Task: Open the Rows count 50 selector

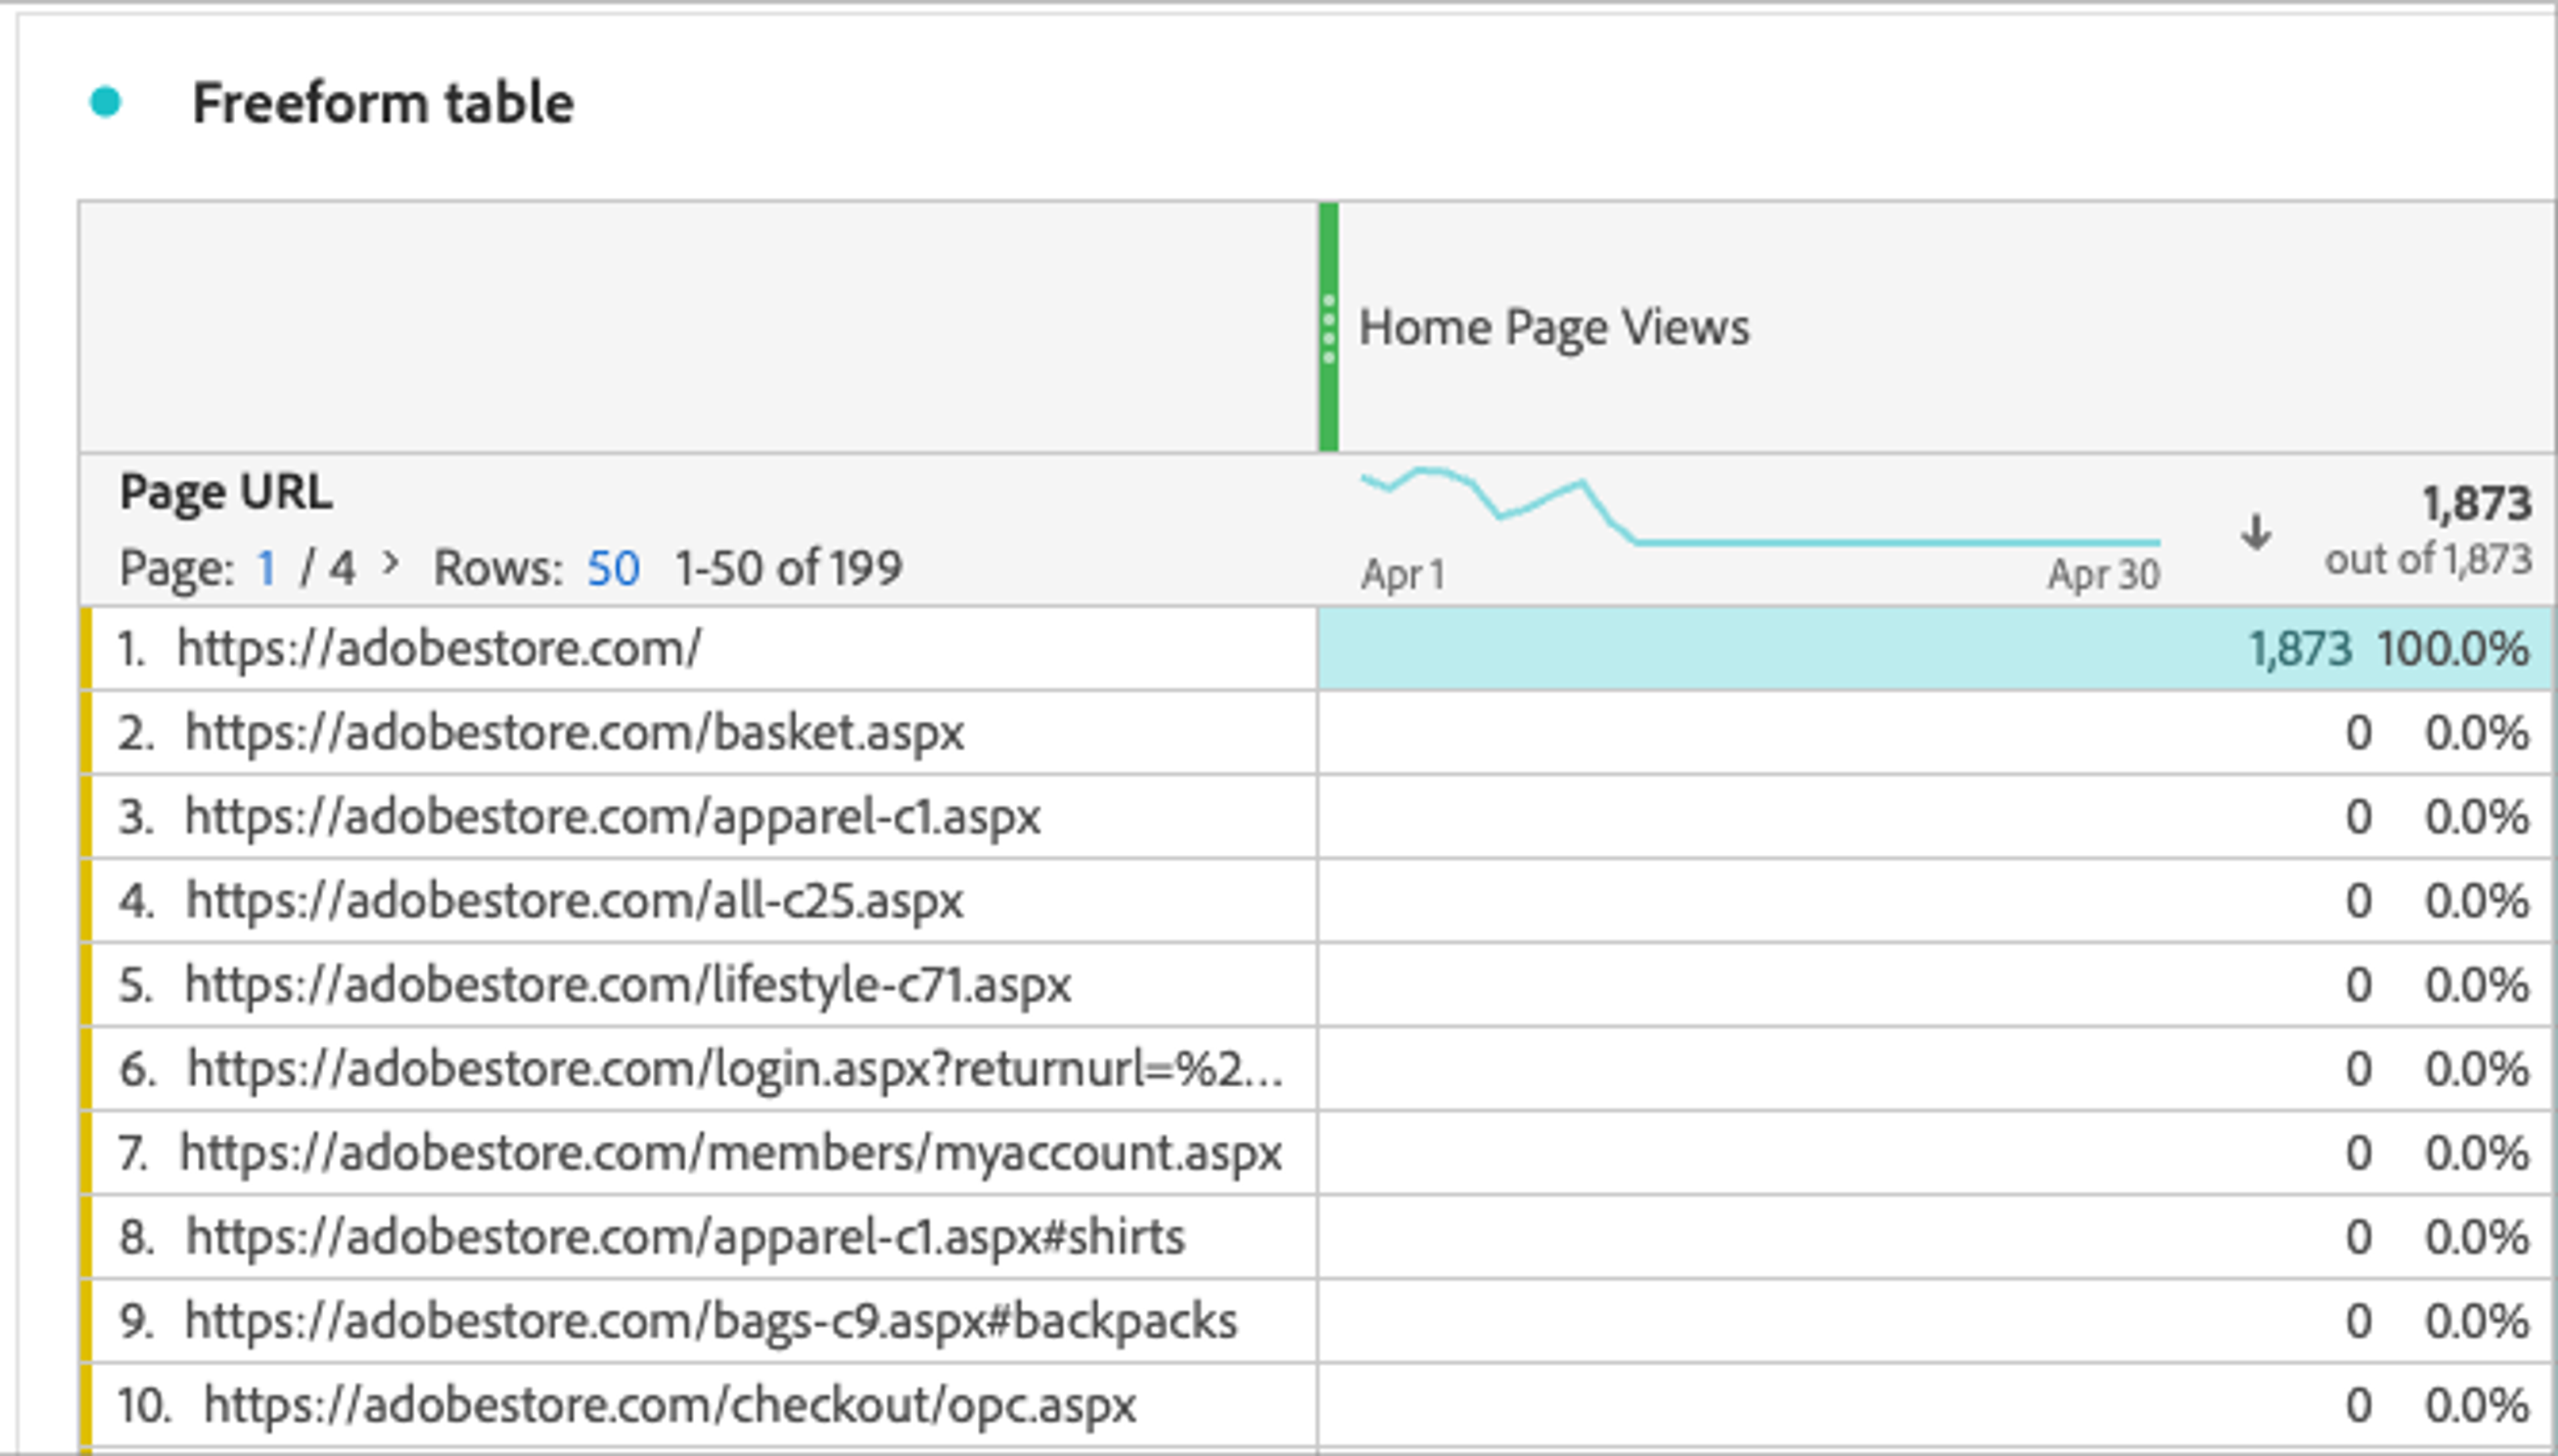Action: click(612, 568)
